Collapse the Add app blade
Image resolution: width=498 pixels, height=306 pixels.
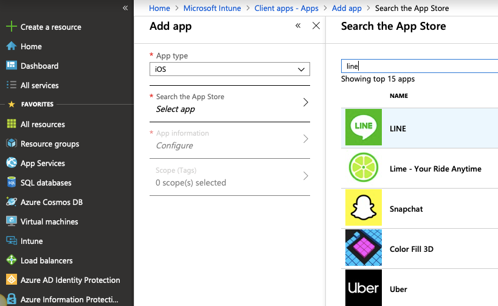pos(298,26)
